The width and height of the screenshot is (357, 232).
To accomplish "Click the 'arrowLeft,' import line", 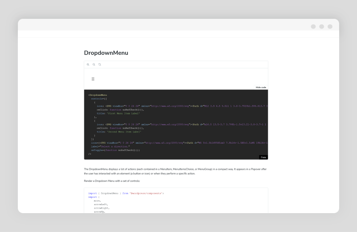I will pos(101,204).
